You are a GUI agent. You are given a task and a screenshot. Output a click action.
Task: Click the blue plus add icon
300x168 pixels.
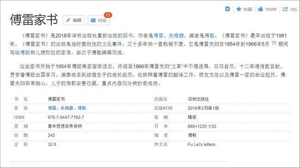pyautogui.click(x=228, y=9)
